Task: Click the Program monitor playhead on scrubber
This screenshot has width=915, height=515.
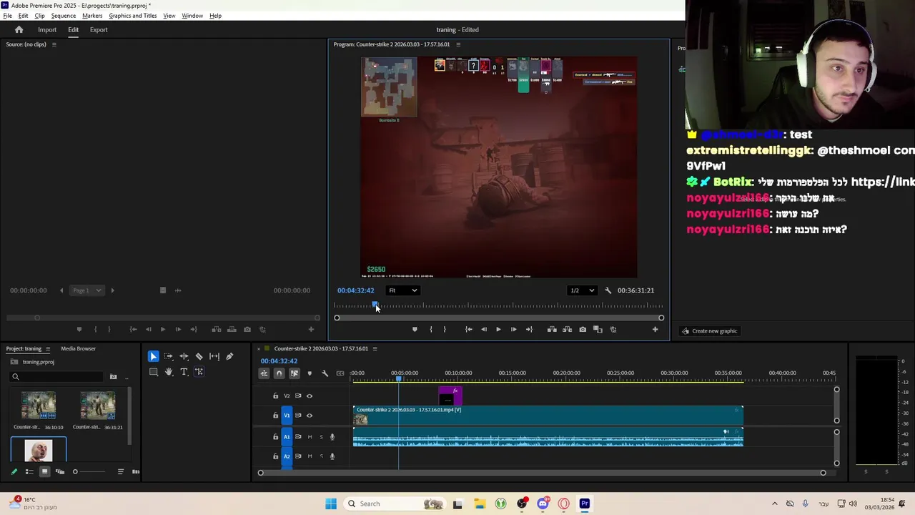Action: (x=375, y=305)
